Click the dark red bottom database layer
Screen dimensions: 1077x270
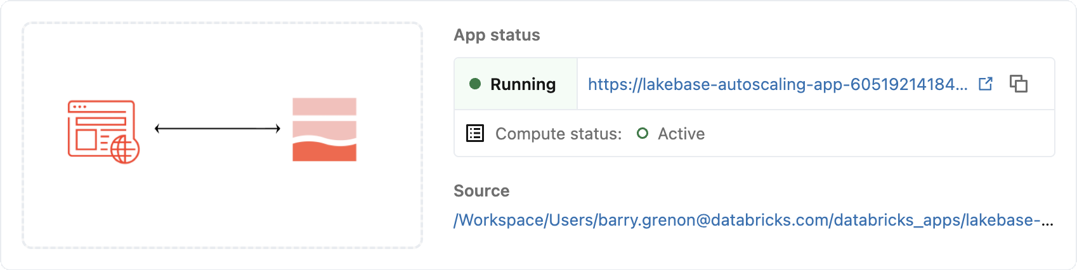point(324,152)
